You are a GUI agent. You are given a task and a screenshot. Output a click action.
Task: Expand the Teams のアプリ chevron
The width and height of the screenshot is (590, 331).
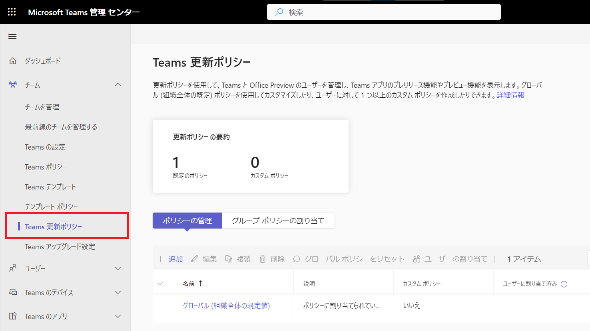point(118,316)
